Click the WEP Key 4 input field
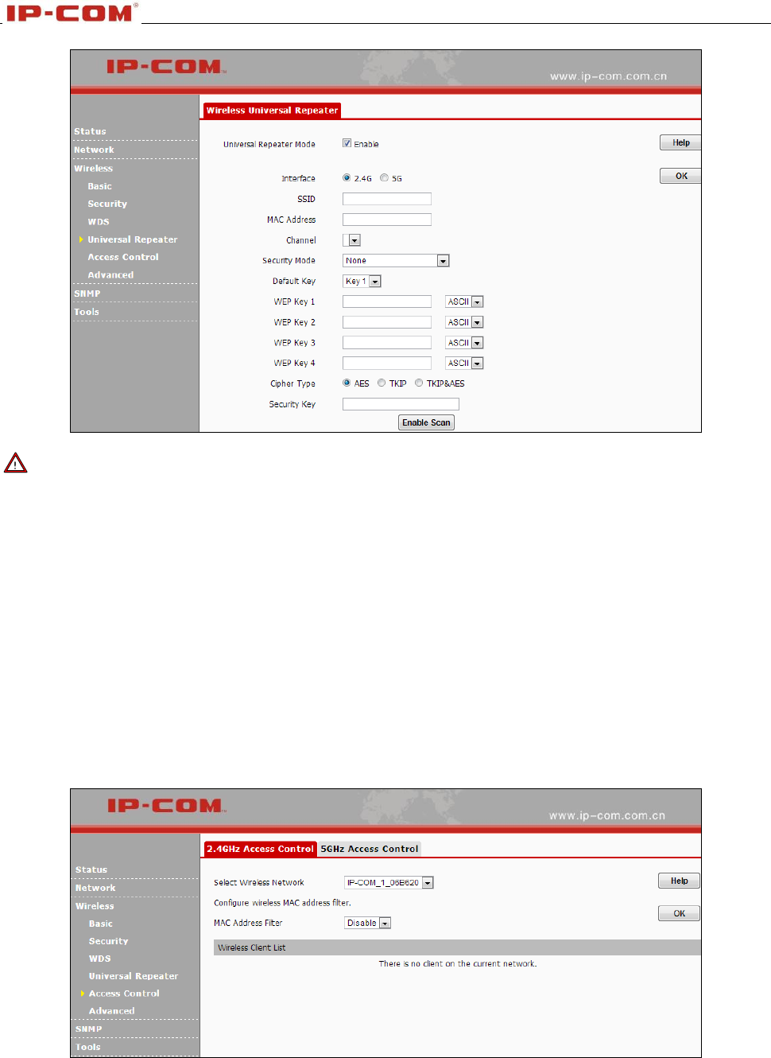This screenshot has width=771, height=1058. (x=387, y=363)
